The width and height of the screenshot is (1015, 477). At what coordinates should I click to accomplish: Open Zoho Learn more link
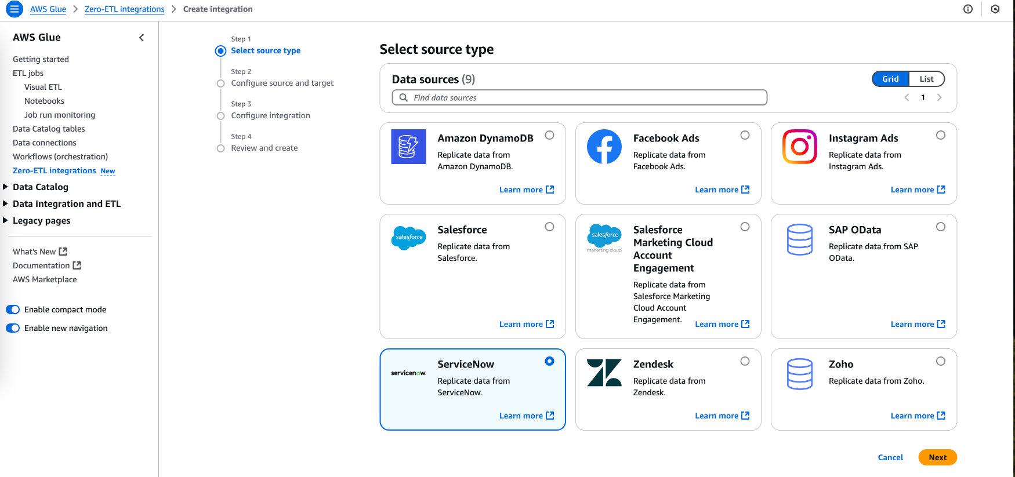point(918,416)
